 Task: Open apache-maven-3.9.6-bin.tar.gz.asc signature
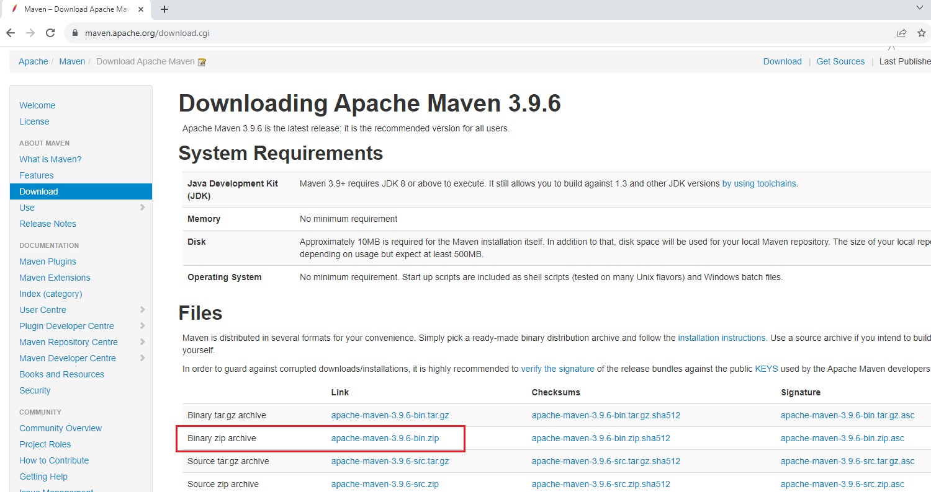[847, 415]
